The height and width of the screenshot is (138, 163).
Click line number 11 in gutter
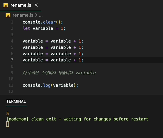pos(11,85)
